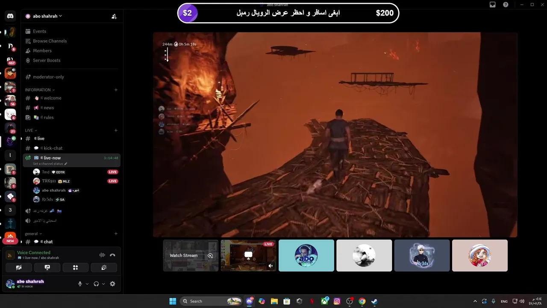Open the inbox icon in title bar
Viewport: 547px width, 308px height.
coord(493,5)
